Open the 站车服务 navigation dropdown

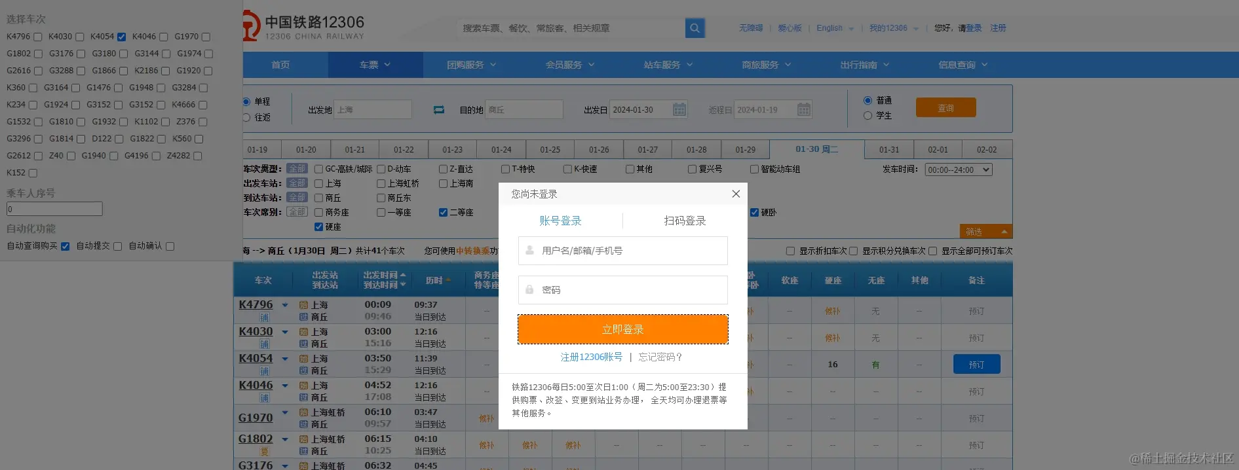click(668, 65)
